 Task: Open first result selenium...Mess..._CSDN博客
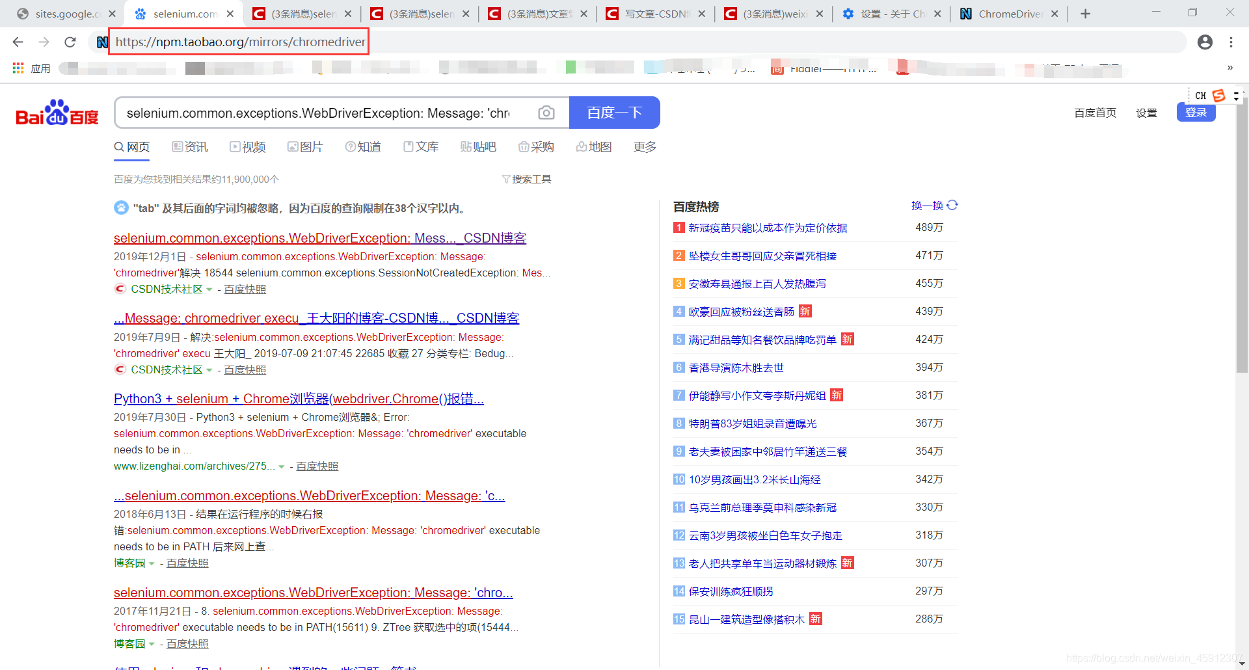coord(320,238)
